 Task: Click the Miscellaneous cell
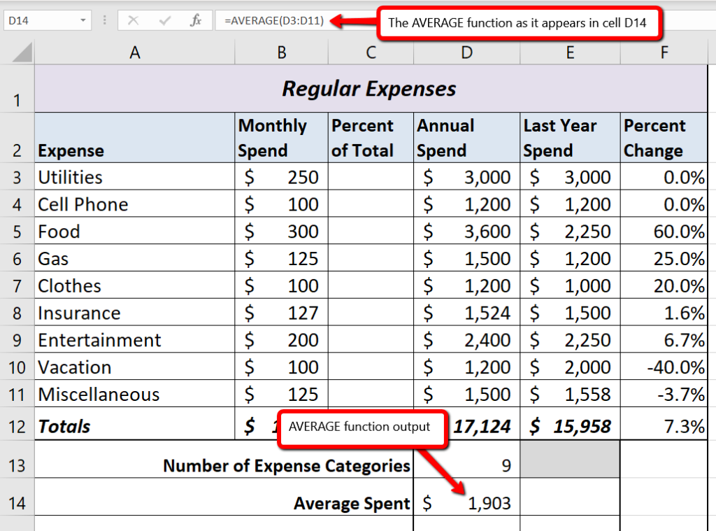pos(135,393)
